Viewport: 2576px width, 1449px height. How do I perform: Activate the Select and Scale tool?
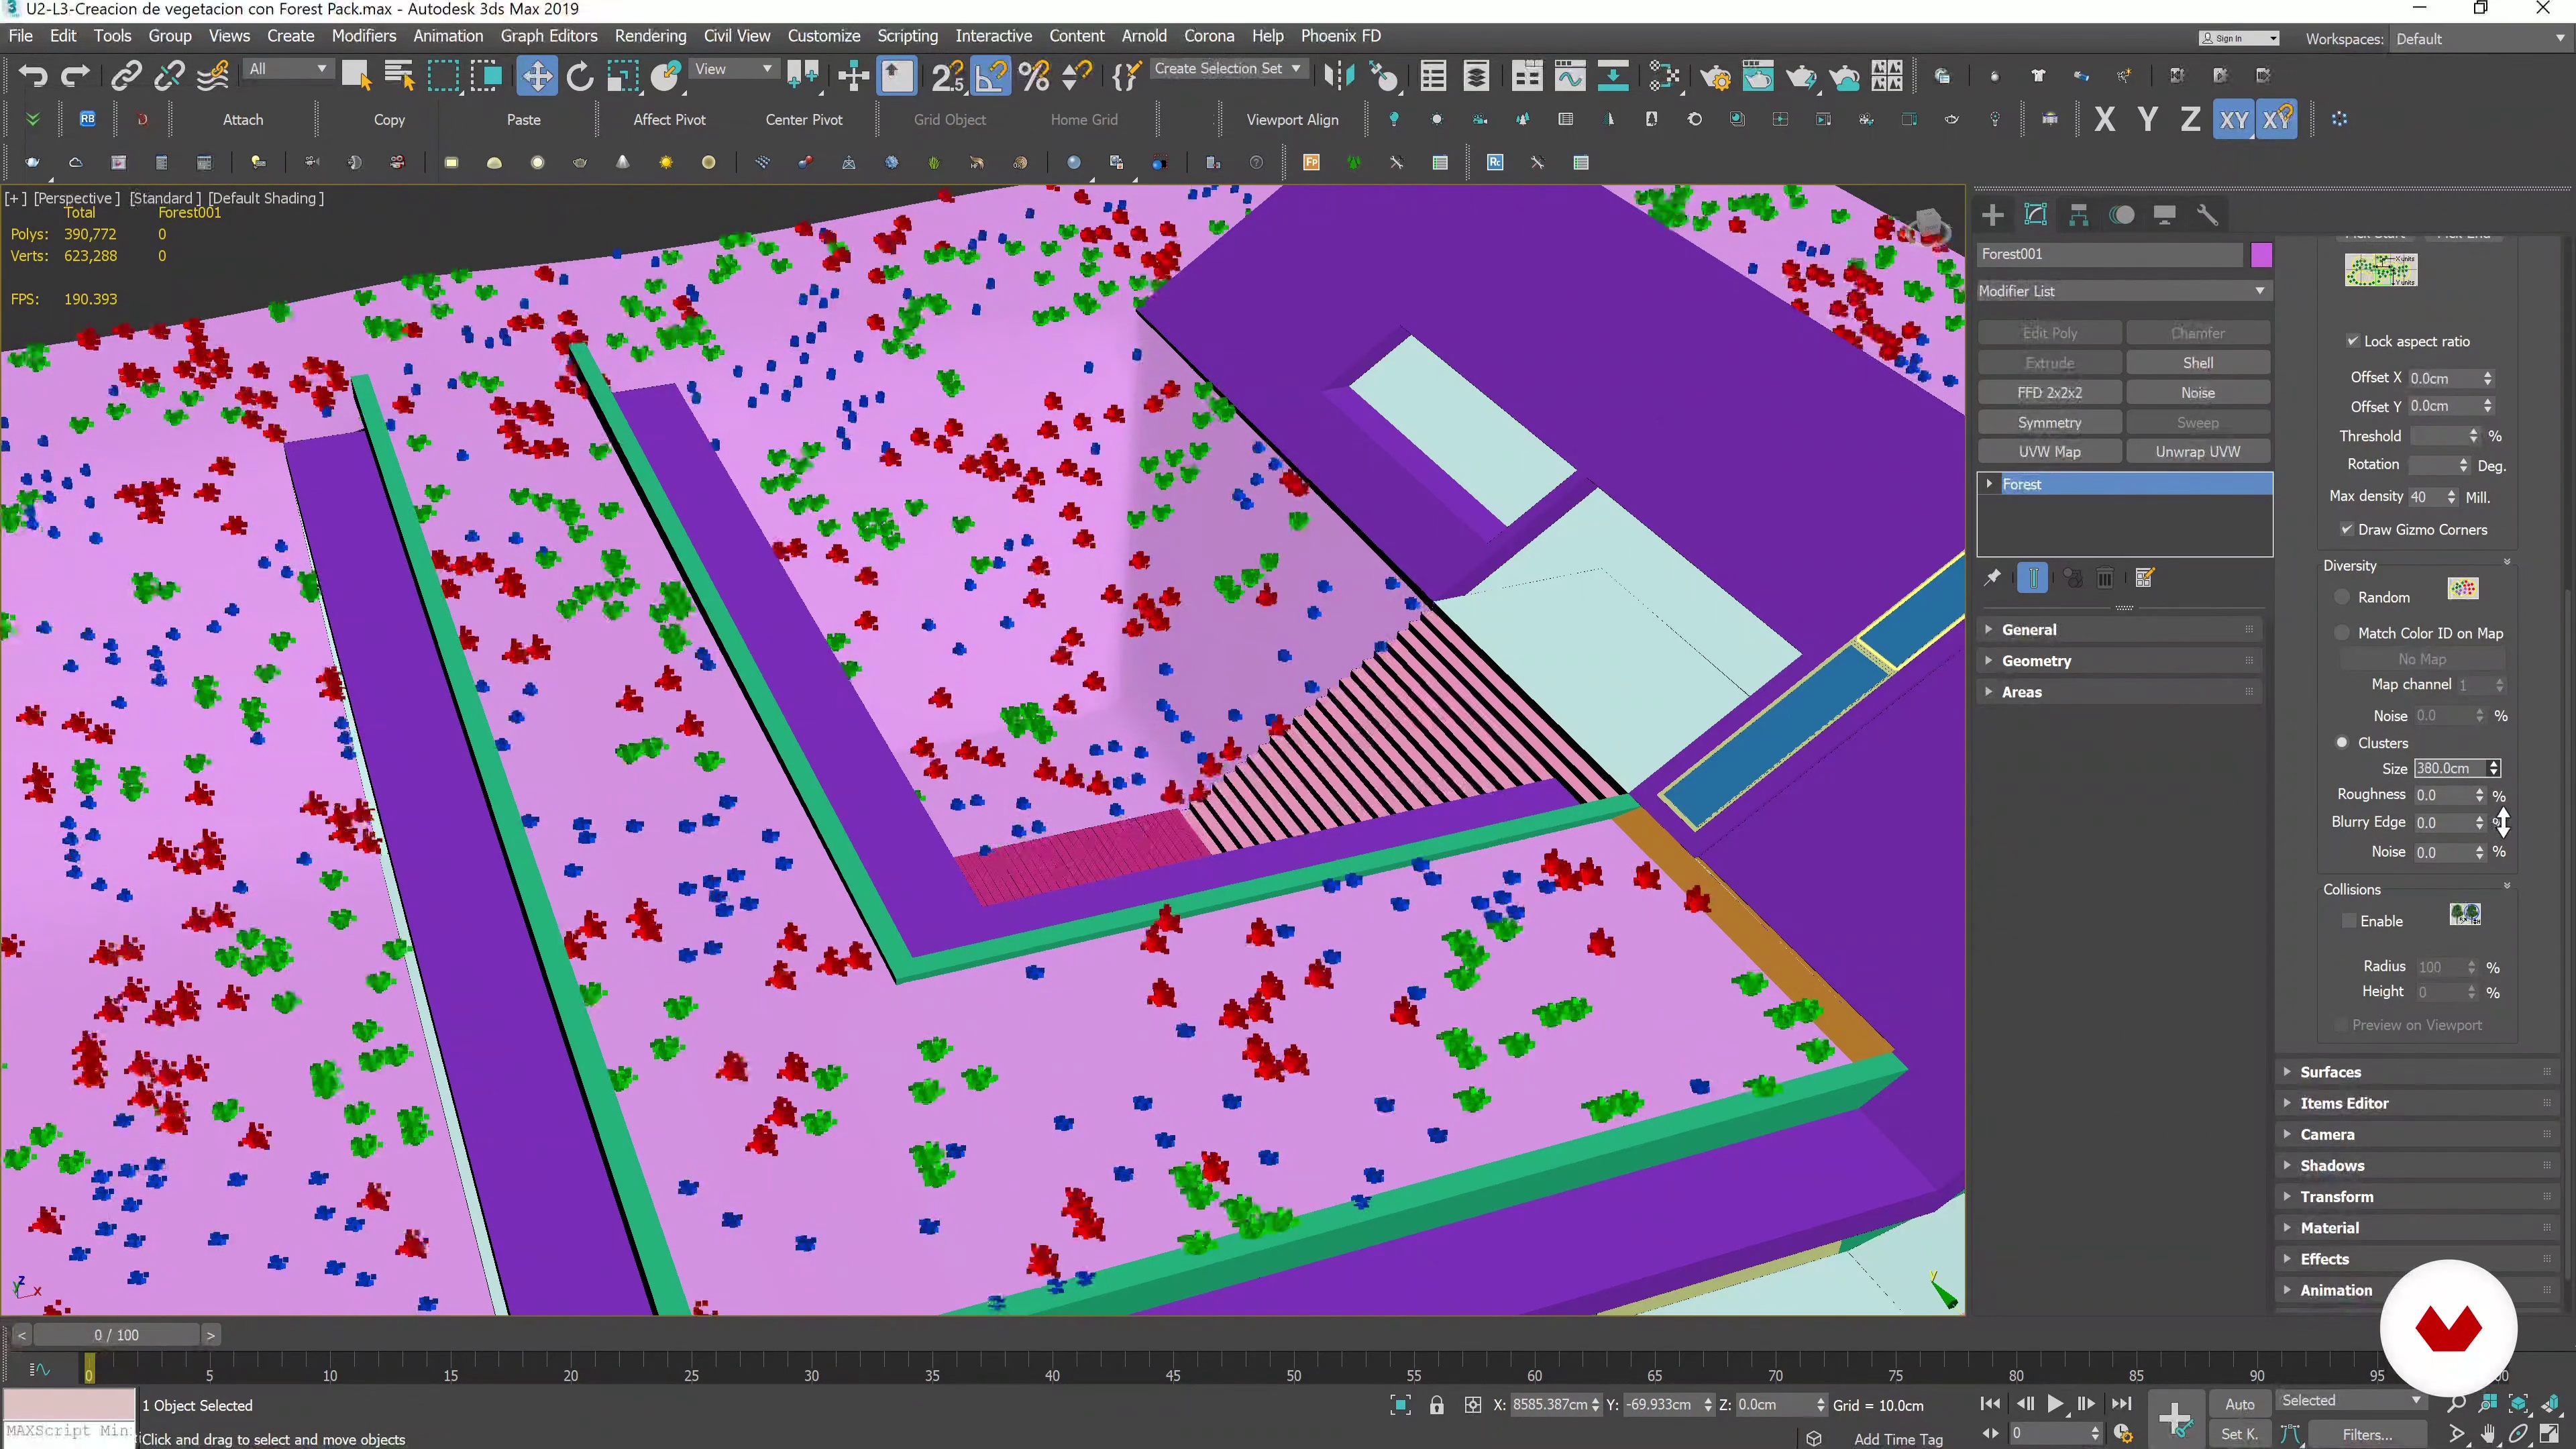click(x=622, y=76)
